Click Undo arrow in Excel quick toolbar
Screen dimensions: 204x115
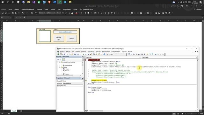click(x=23, y=13)
